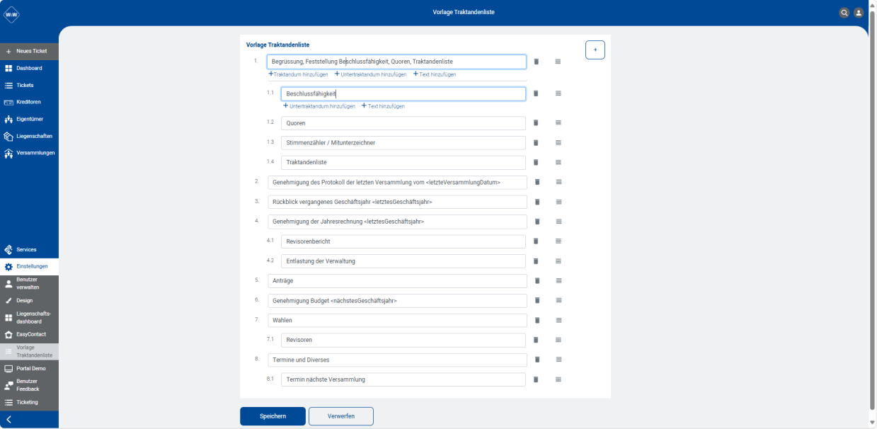Click reorder handle for Termine und Diverse

[x=559, y=360]
